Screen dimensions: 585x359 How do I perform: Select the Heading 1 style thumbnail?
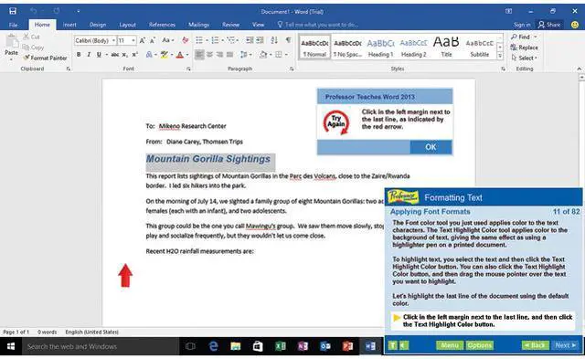tap(380, 47)
